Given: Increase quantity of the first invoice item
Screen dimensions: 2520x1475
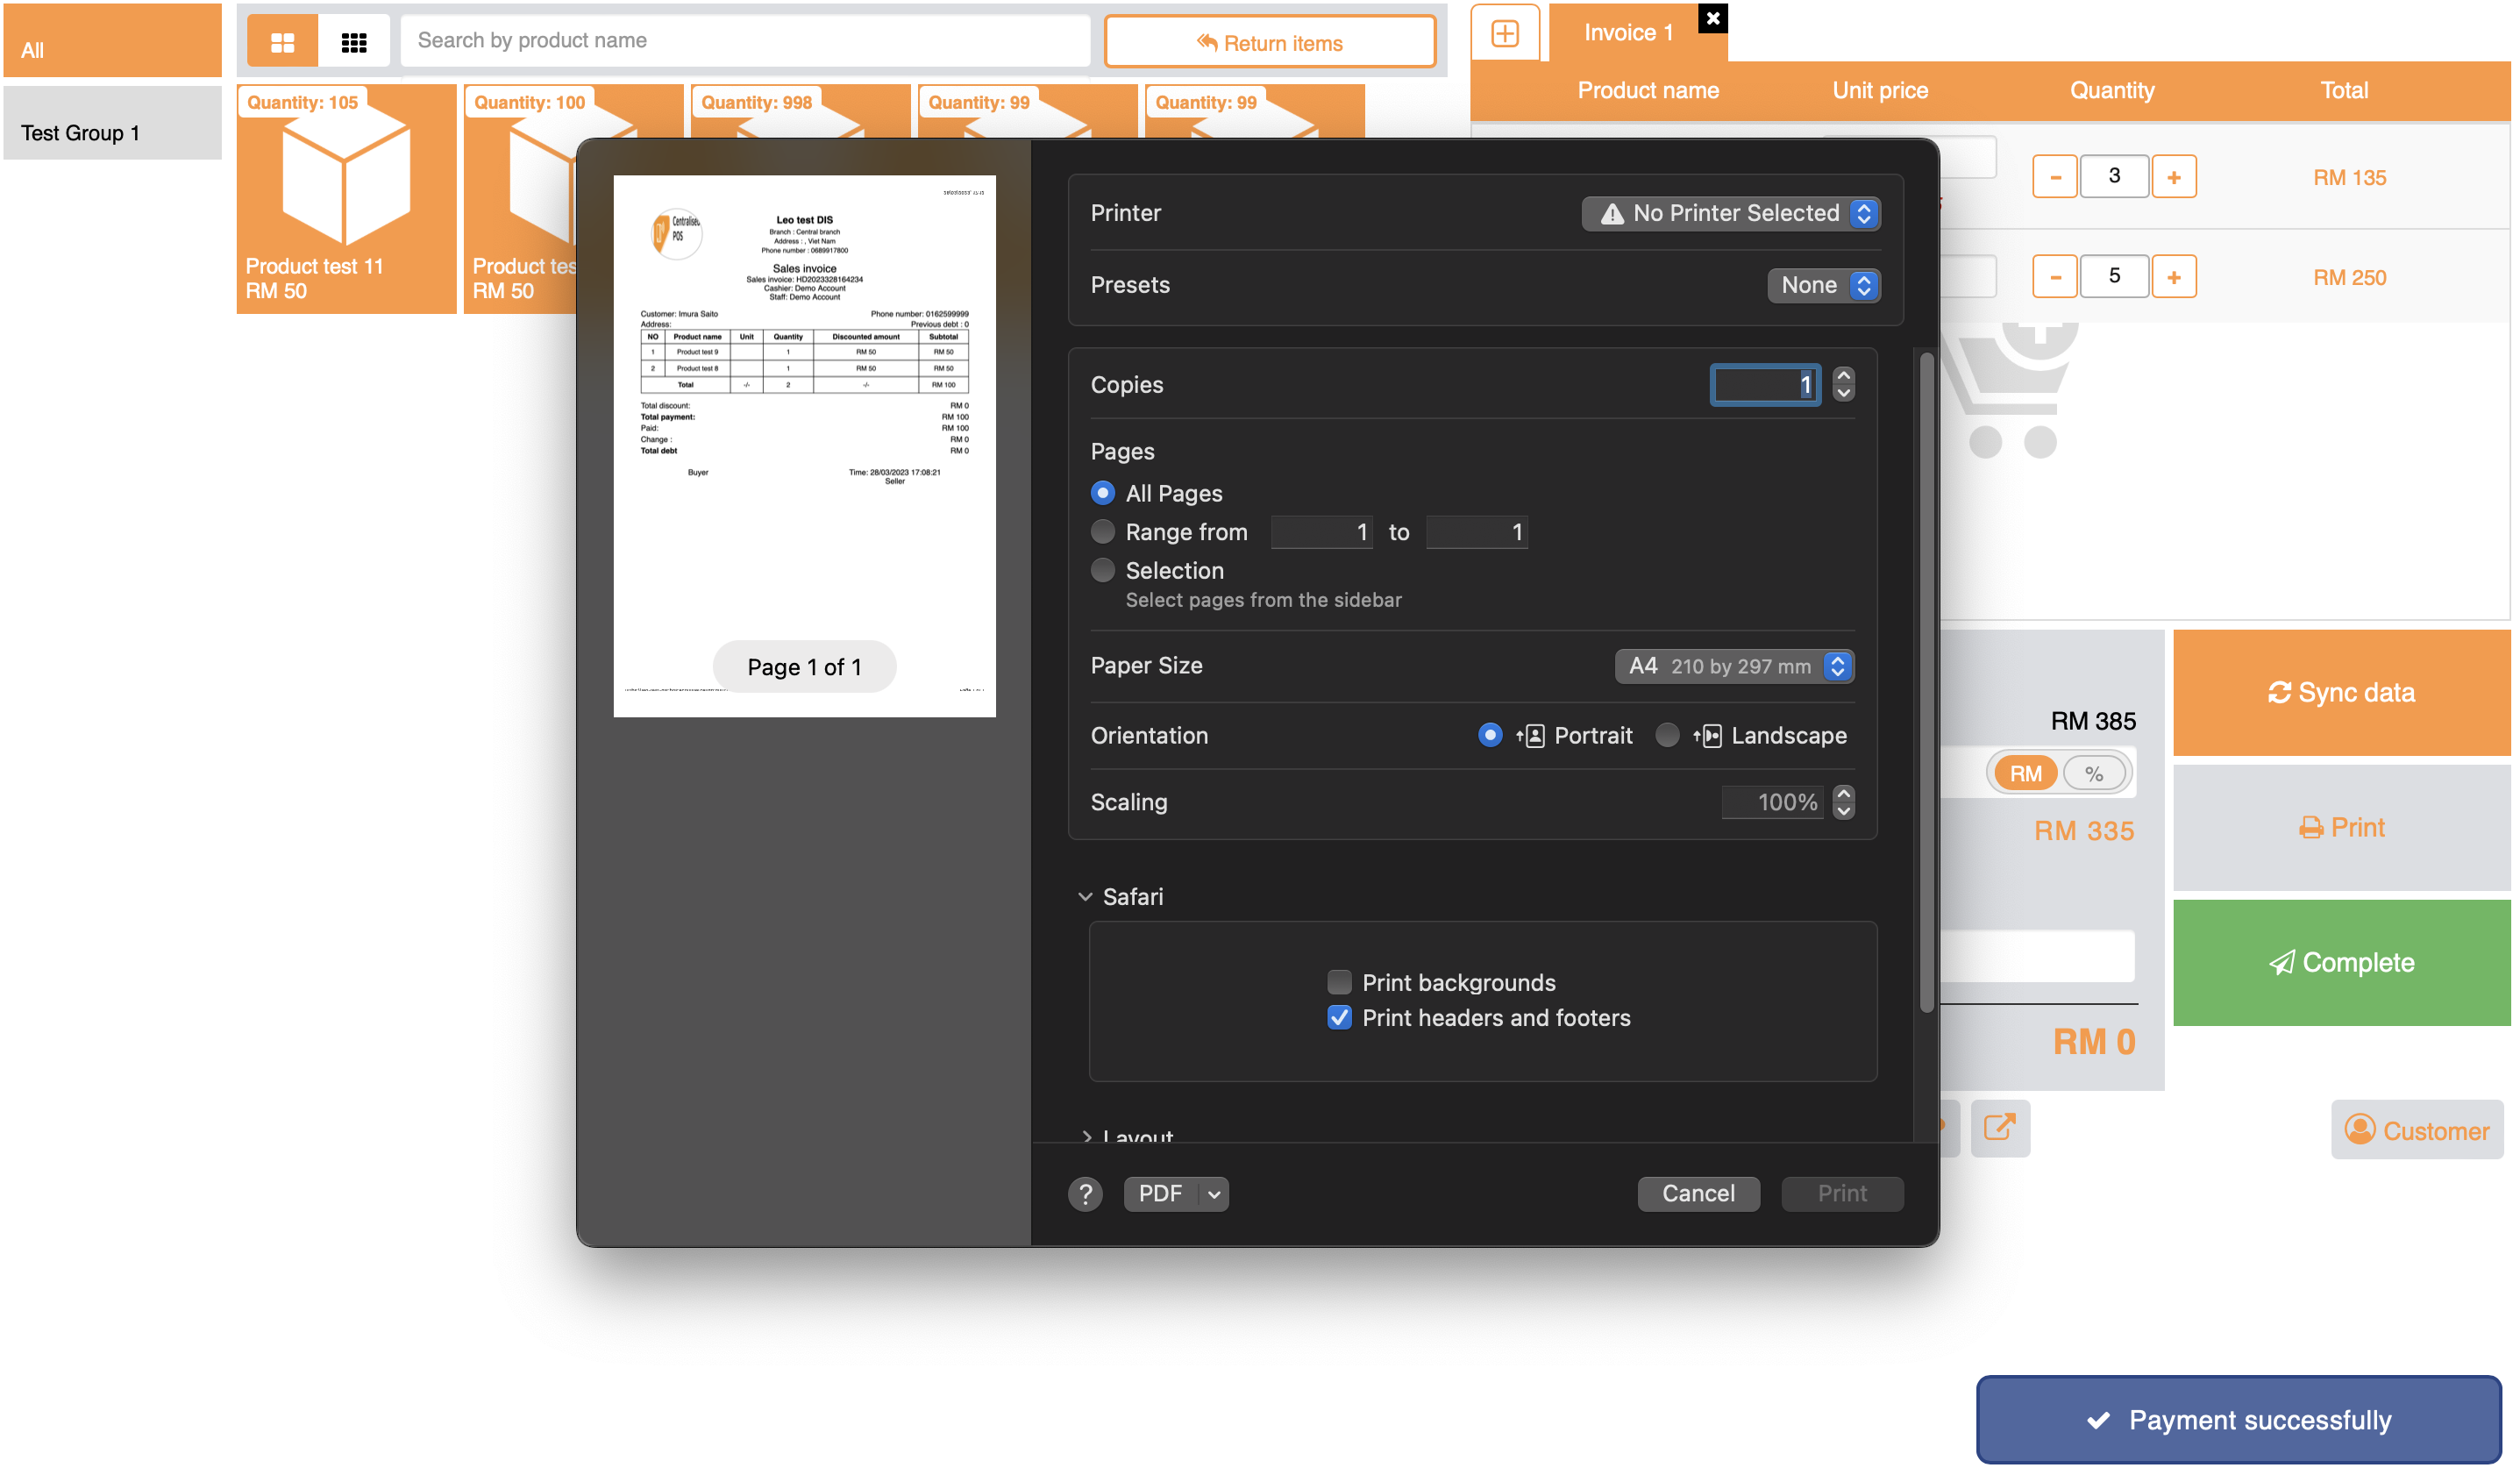Looking at the screenshot, I should pyautogui.click(x=2173, y=177).
